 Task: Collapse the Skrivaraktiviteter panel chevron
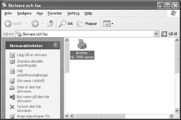click(56, 45)
